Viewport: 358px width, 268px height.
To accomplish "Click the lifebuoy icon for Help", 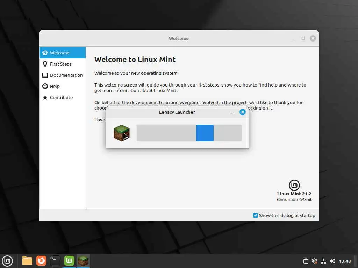I will [45, 86].
